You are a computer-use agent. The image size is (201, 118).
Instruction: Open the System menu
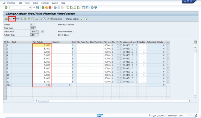55,3
